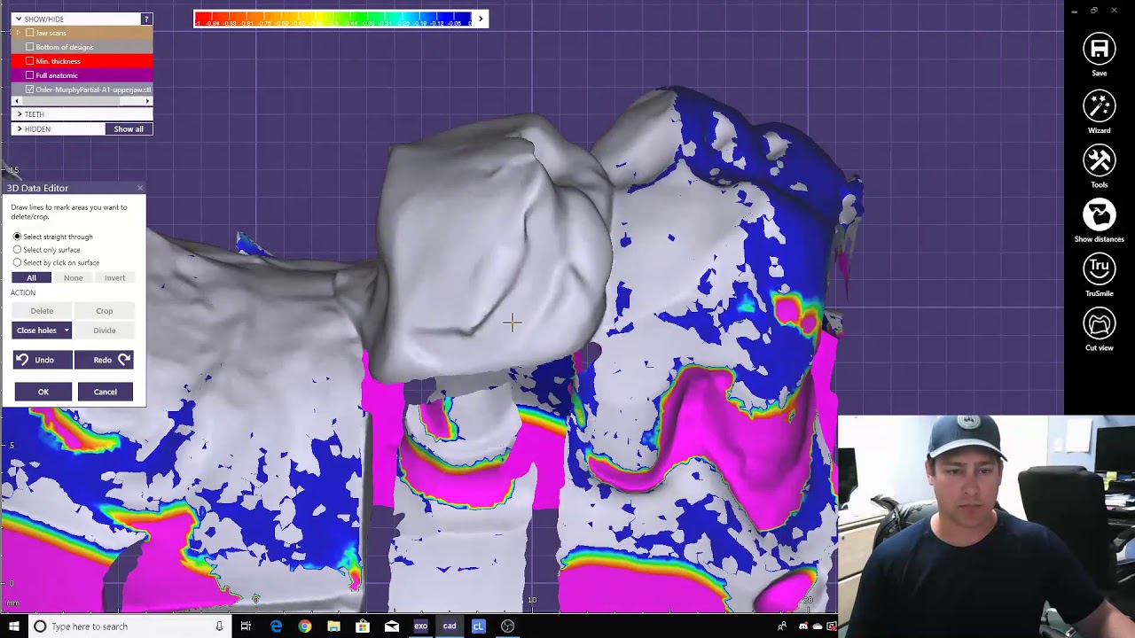1135x638 pixels.
Task: Close the 3D Data Editor panel
Action: (x=139, y=188)
